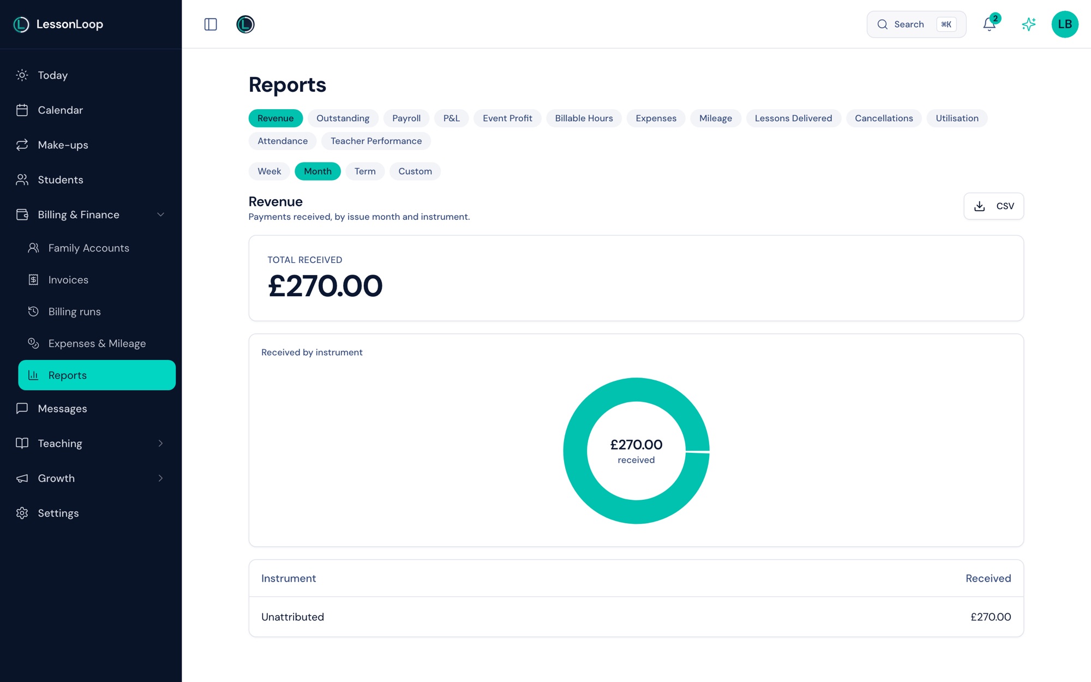Expand the Growth section chevron
This screenshot has width=1091, height=682.
pyautogui.click(x=160, y=478)
